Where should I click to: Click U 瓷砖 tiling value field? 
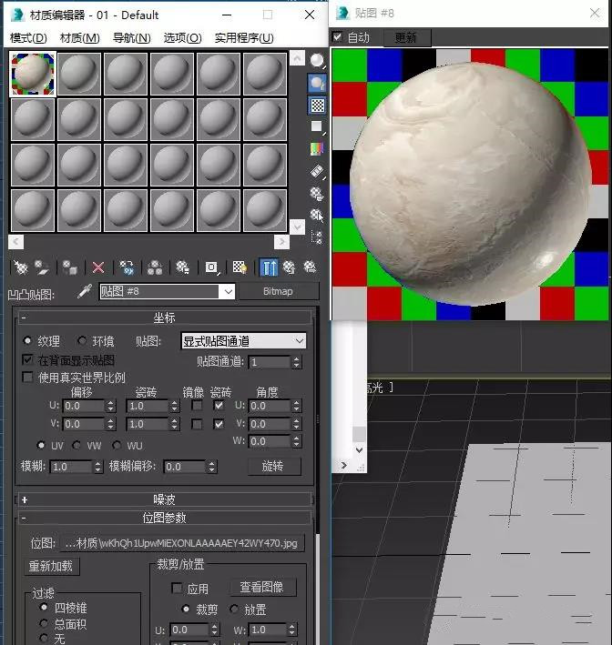[x=148, y=406]
